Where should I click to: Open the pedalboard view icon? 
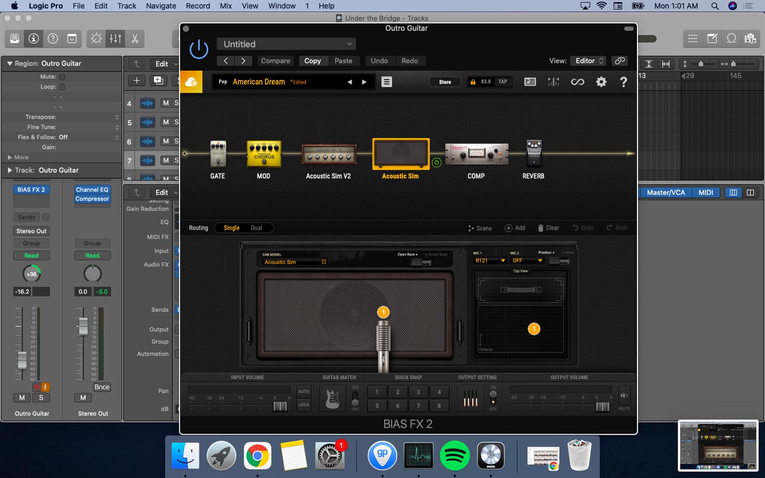click(x=530, y=82)
